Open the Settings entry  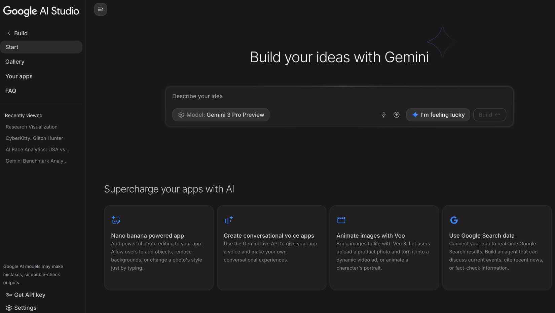coord(25,307)
